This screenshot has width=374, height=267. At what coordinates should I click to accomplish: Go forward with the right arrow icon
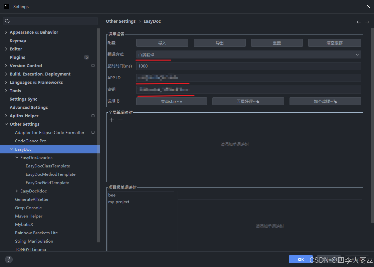(367, 22)
